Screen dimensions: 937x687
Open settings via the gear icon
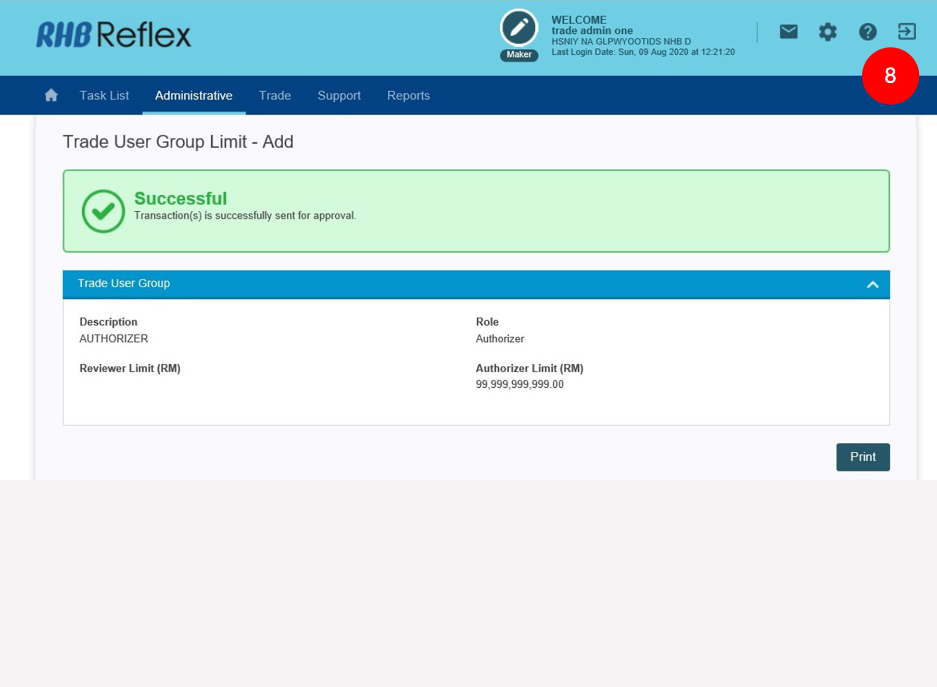(827, 32)
